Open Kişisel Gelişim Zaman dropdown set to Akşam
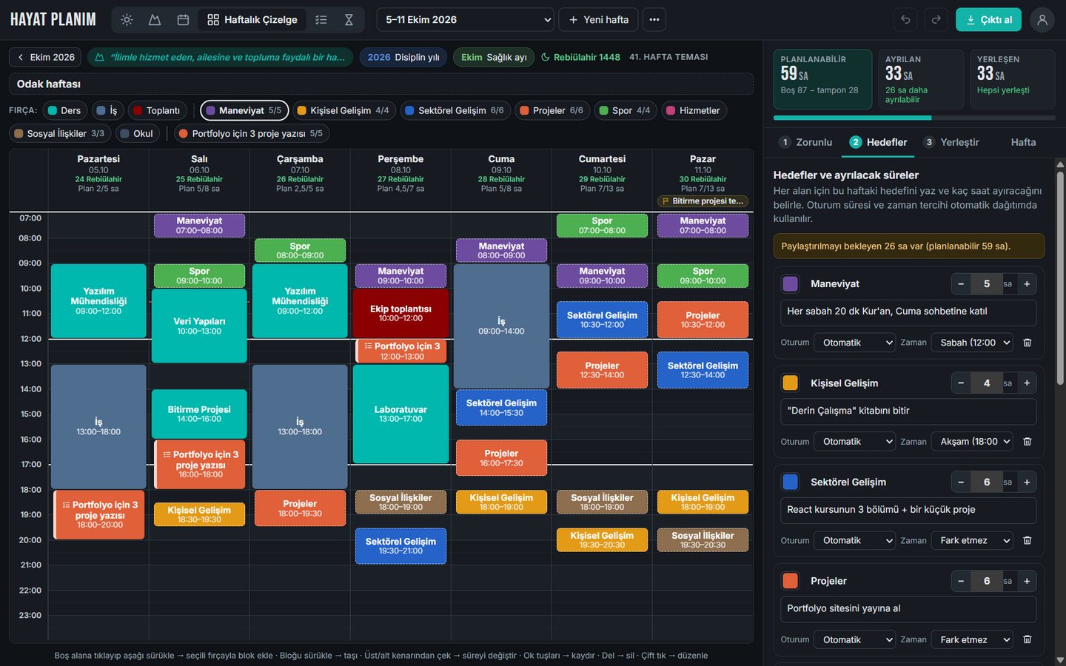 972,442
